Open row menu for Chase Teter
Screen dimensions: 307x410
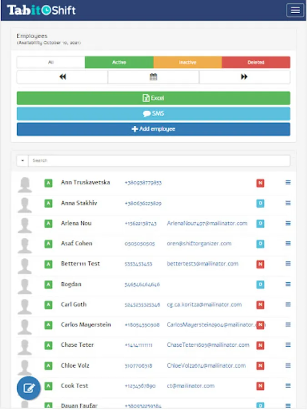pos(288,345)
